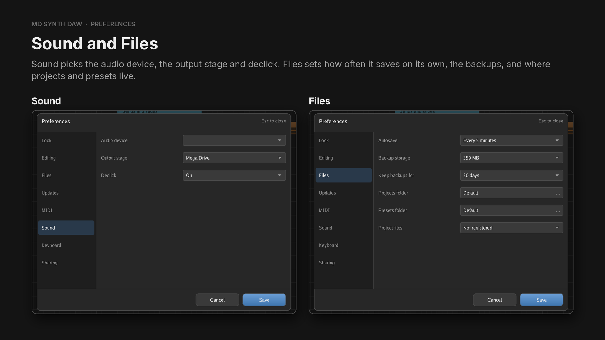The image size is (605, 340).
Task: Open the Output stage Mega Drive dropdown
Action: tap(234, 158)
